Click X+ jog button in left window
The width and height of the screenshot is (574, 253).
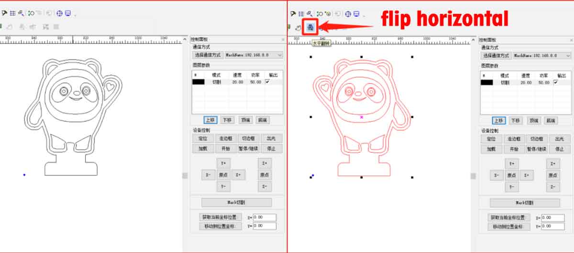[x=239, y=175]
